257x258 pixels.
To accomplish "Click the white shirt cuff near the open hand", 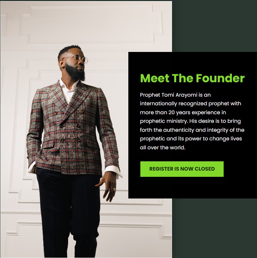I will point(114,171).
